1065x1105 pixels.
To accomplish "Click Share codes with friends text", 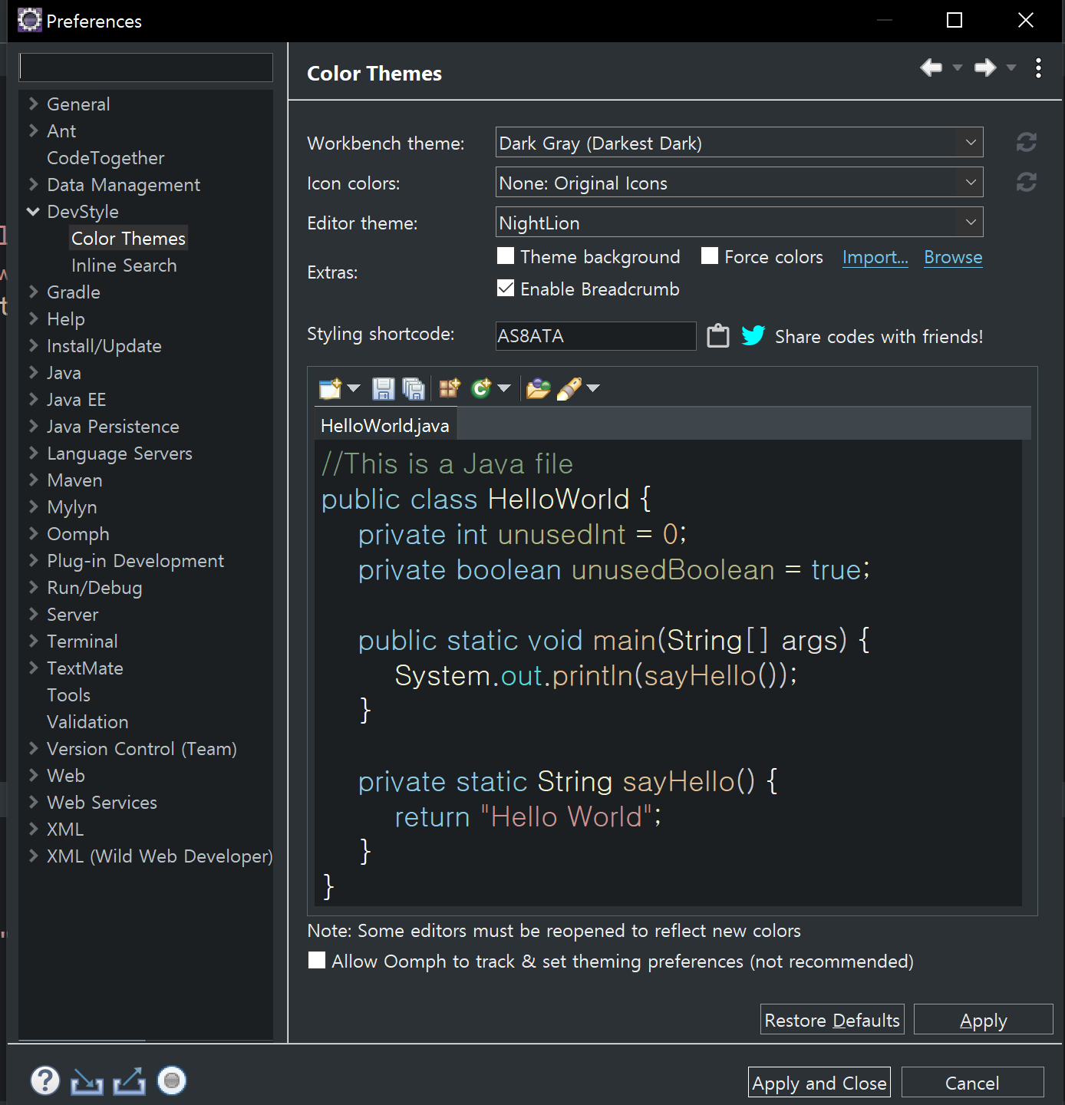I will click(879, 337).
